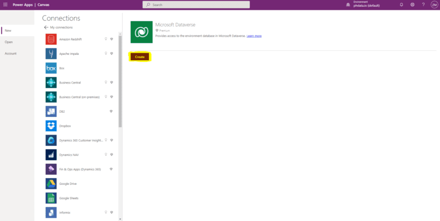Click the My connections back link
The height and width of the screenshot is (221, 440).
tap(61, 27)
